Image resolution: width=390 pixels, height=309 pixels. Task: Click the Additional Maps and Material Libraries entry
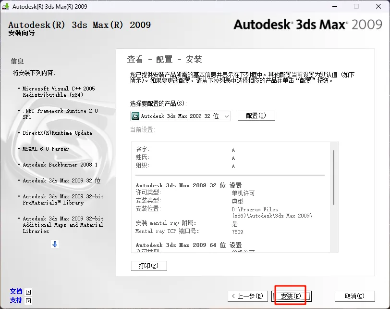pyautogui.click(x=63, y=225)
